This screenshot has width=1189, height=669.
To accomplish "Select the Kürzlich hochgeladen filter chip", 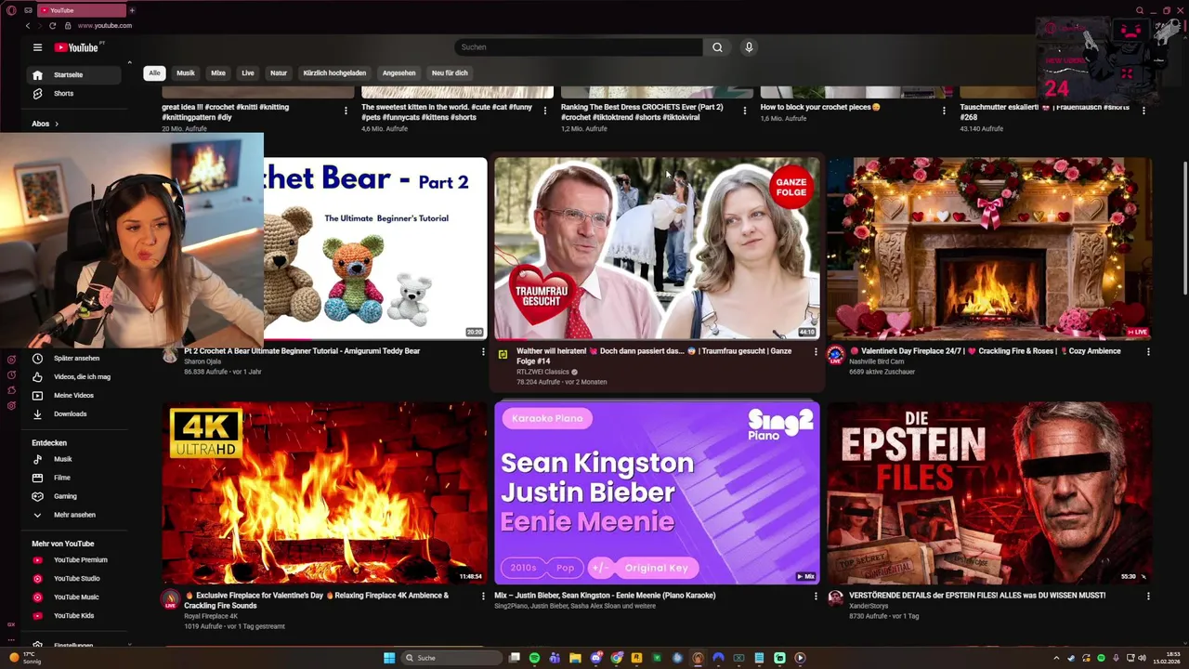I will pos(334,72).
